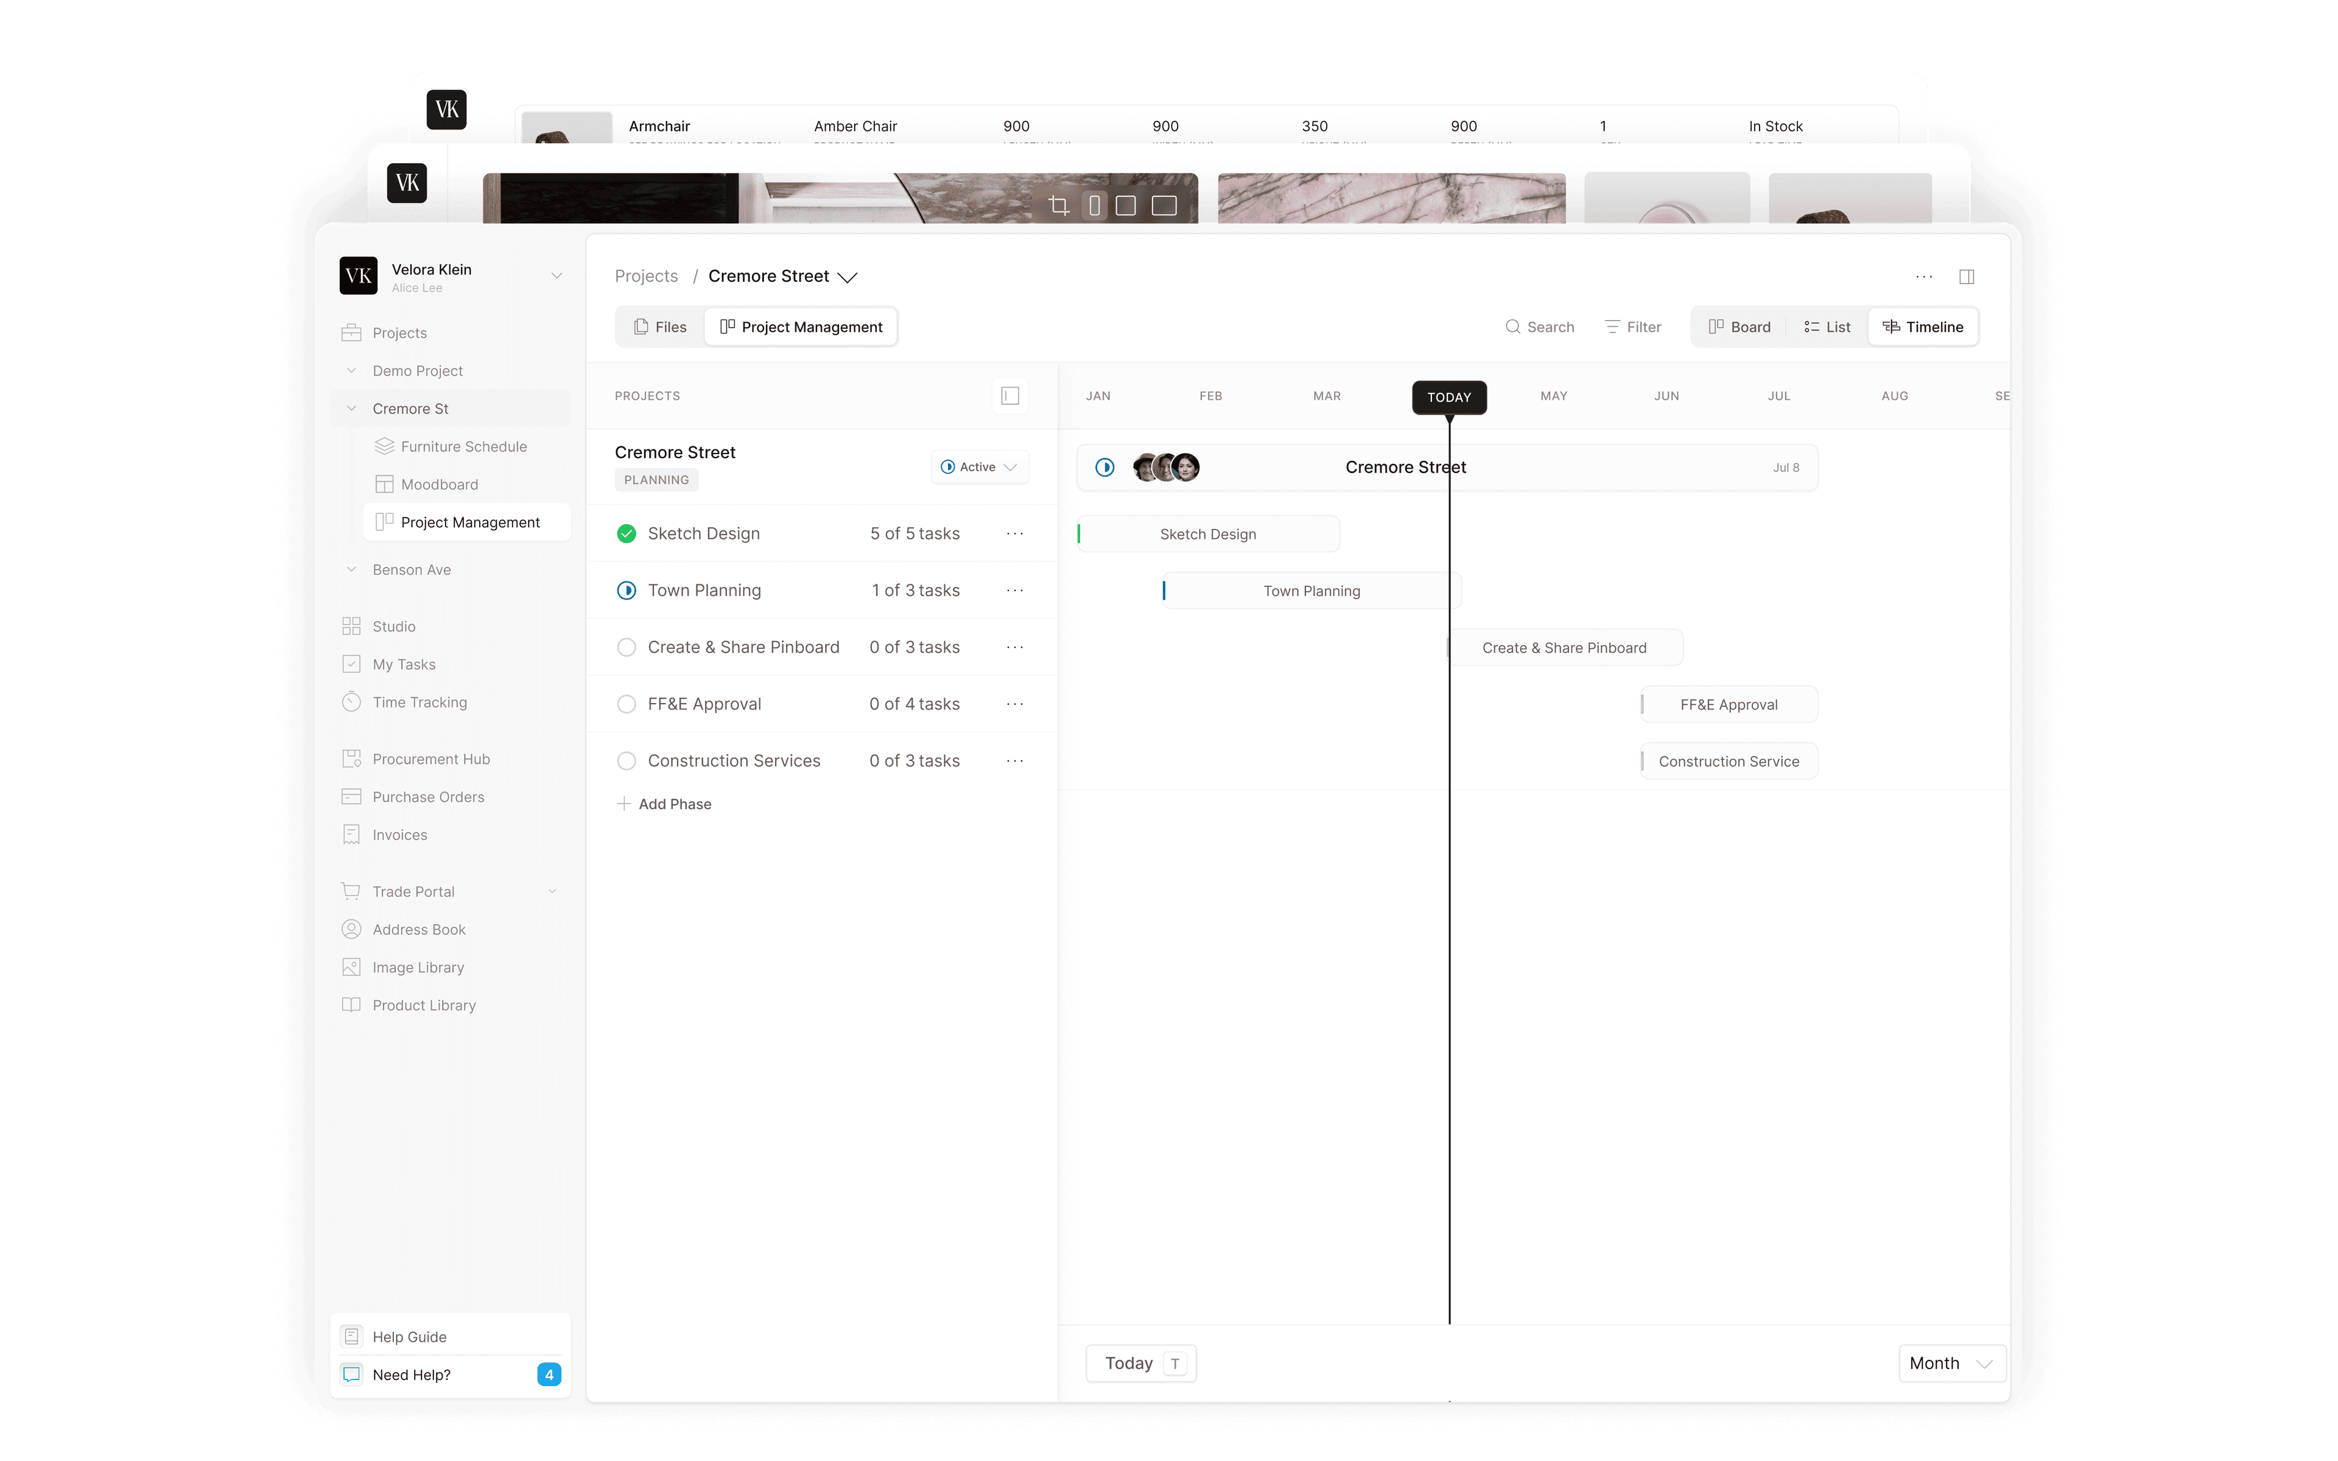This screenshot has height=1461, width=2338.
Task: Click the FF&E Approval timeline bar
Action: (1729, 704)
